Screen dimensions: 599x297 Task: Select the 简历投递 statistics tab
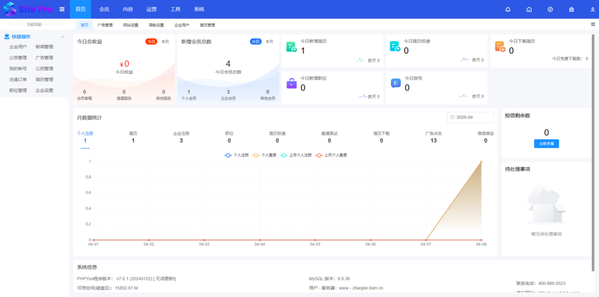(277, 137)
